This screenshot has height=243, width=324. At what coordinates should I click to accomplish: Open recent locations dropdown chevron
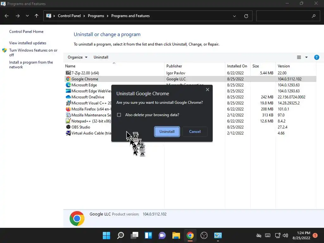pos(27,16)
